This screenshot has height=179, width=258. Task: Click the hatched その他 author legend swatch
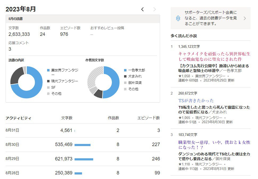125,89
